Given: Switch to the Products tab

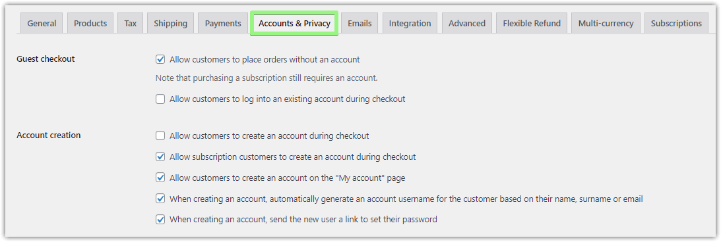Looking at the screenshot, I should pyautogui.click(x=90, y=24).
